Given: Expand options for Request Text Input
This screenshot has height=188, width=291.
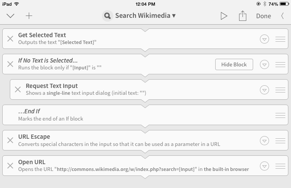Looking at the screenshot, I should point(264,90).
